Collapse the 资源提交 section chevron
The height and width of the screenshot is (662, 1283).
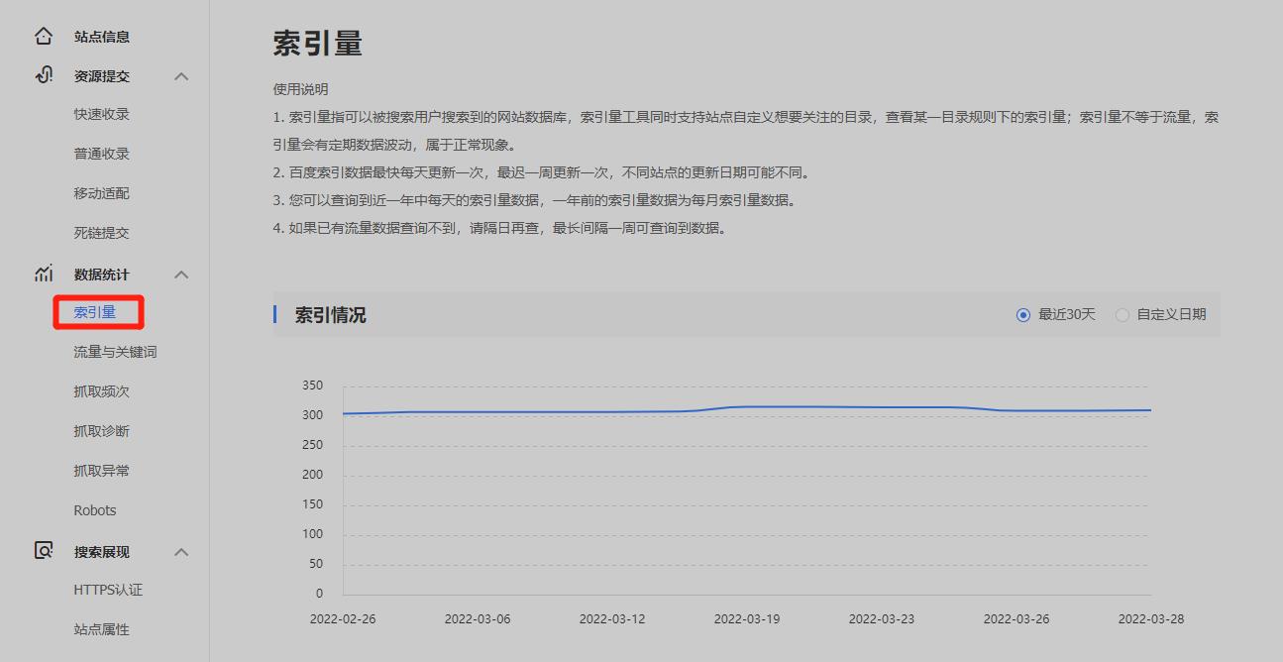tap(181, 76)
